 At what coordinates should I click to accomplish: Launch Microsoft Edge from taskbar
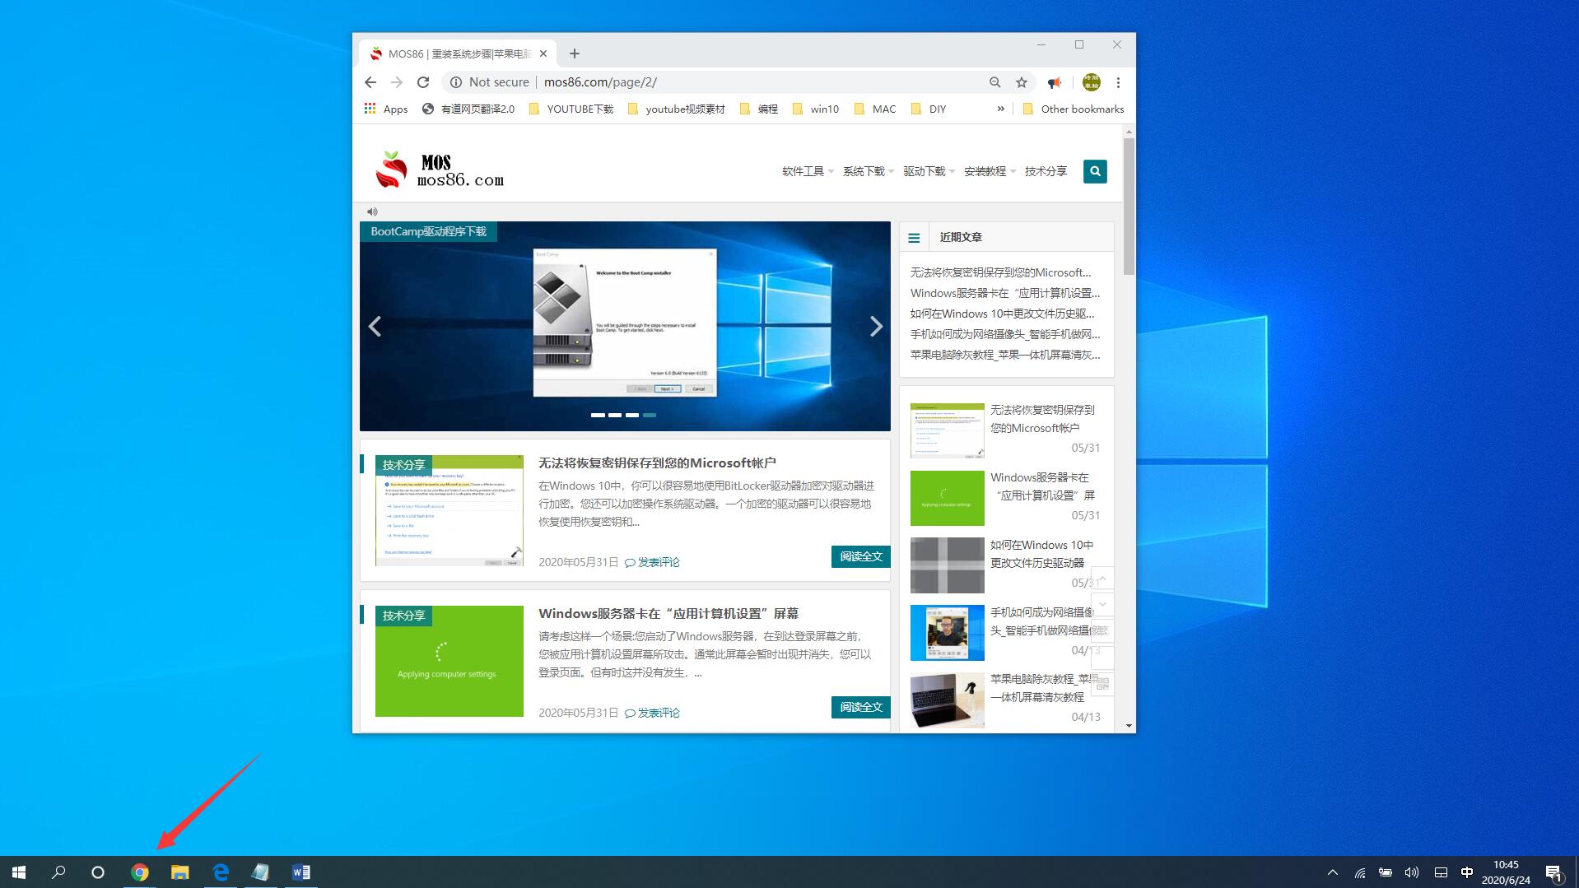coord(221,872)
